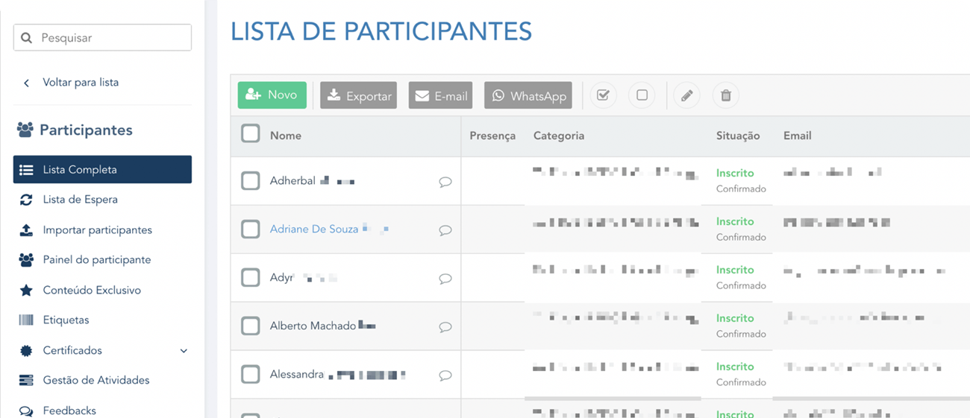Sort by Presença column header
Image resolution: width=970 pixels, height=418 pixels.
tap(492, 136)
